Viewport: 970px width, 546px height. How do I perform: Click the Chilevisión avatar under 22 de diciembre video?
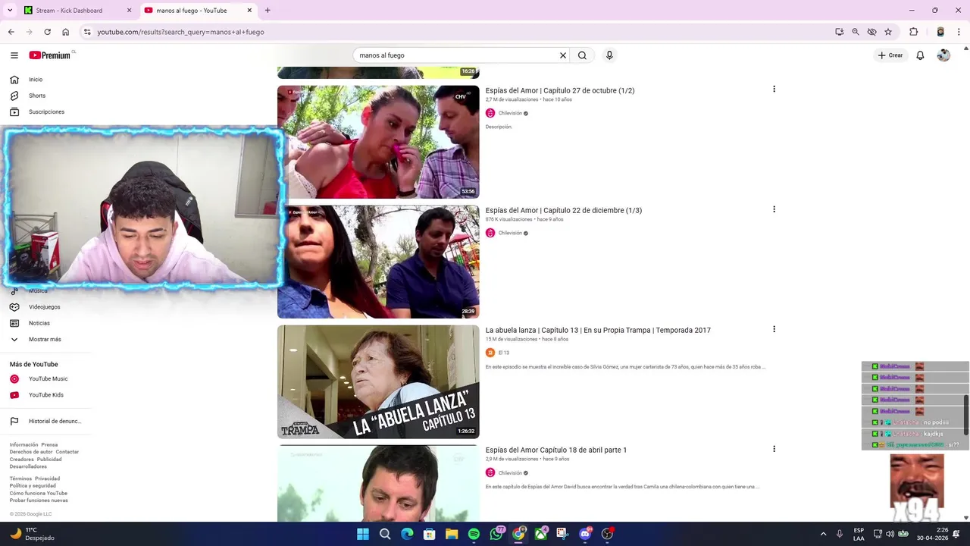click(x=490, y=233)
